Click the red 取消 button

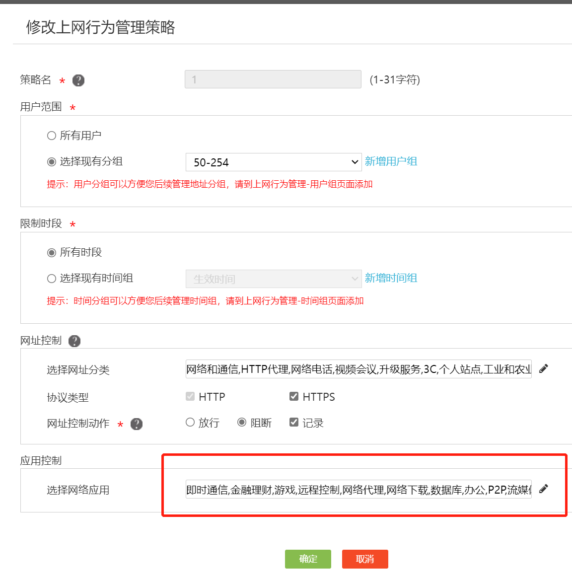coord(365,559)
